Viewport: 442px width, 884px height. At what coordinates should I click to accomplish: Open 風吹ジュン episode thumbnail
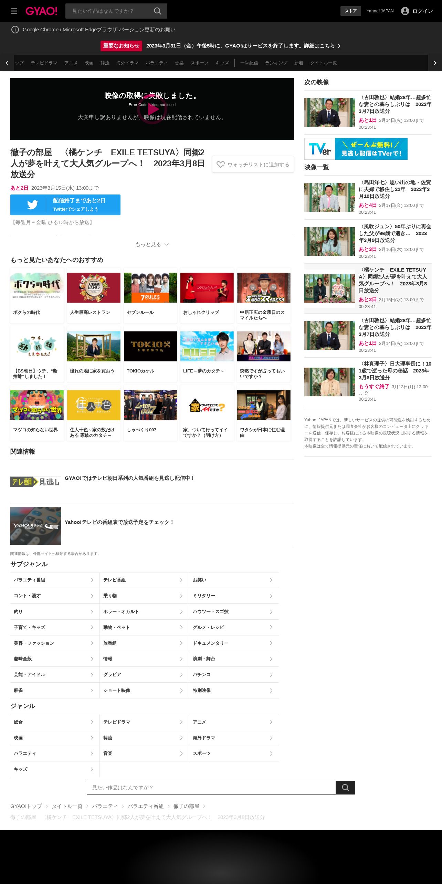click(x=330, y=241)
